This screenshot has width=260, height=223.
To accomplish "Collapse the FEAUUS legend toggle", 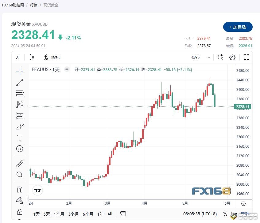I will (x=67, y=69).
